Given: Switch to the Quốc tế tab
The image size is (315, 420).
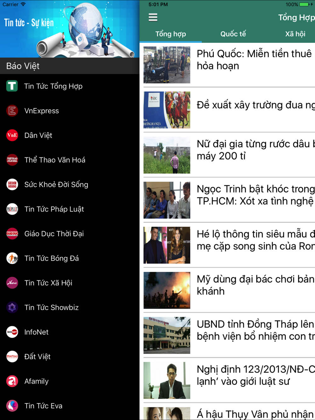Looking at the screenshot, I should click(233, 34).
